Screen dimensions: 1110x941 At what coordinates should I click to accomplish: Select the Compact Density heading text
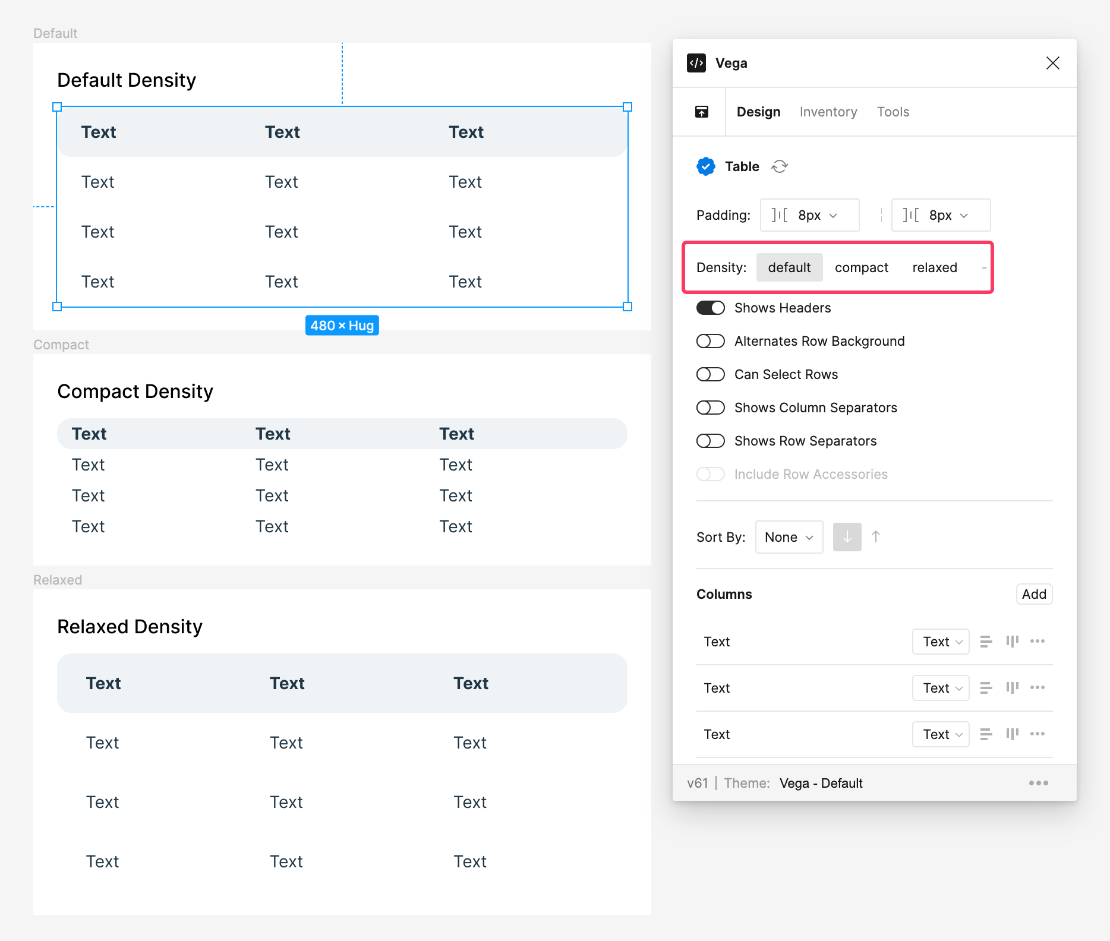point(135,391)
